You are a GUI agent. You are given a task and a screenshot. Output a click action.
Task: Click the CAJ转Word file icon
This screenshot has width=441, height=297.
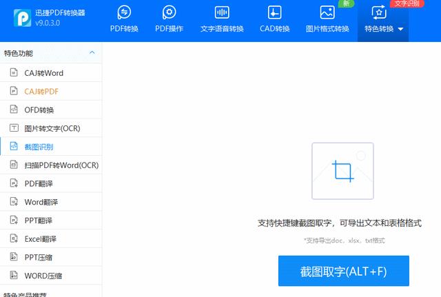[x=14, y=72]
